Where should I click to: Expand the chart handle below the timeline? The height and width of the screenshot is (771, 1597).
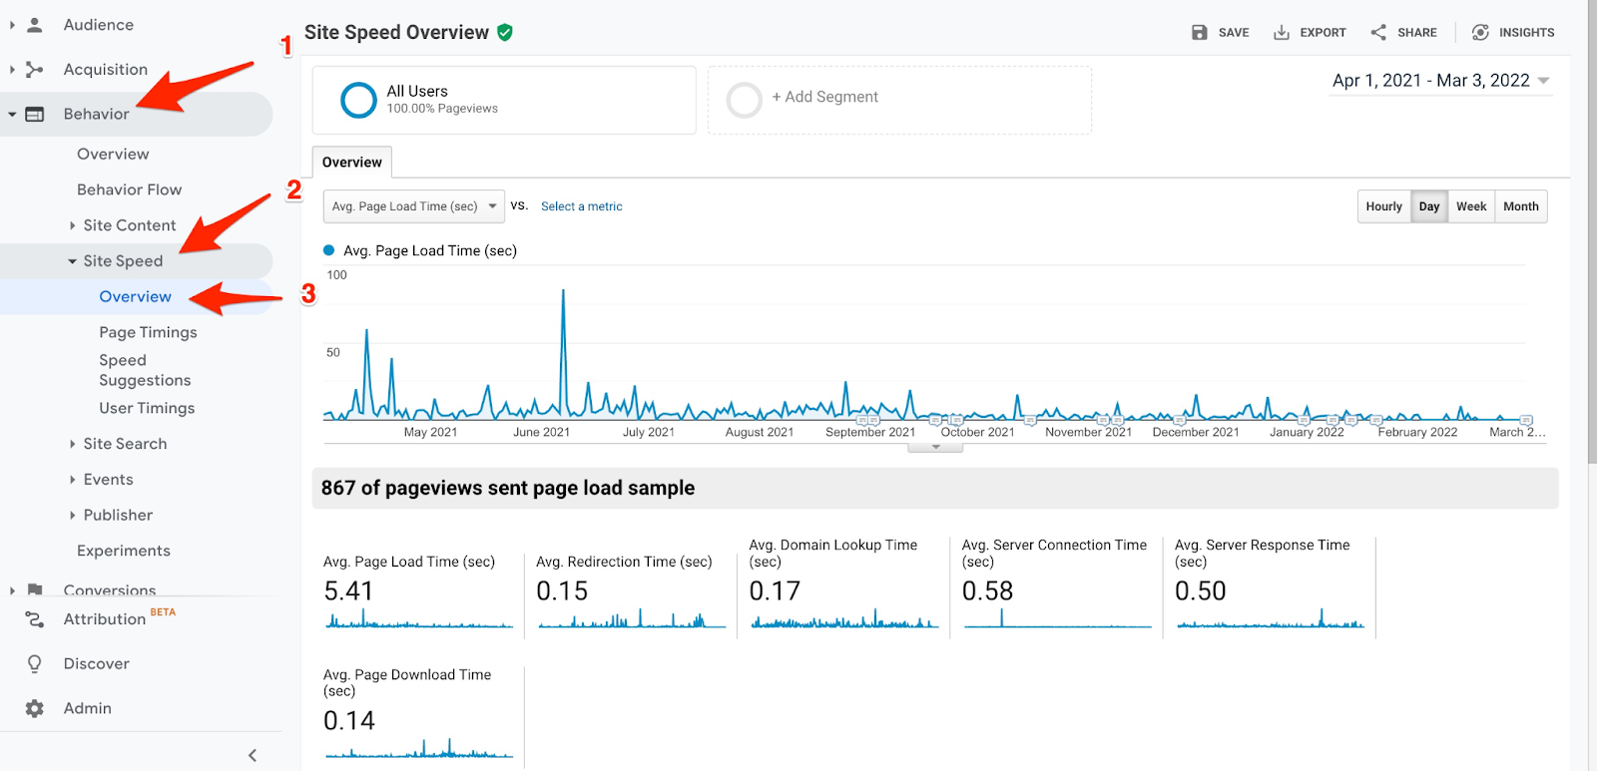click(935, 447)
